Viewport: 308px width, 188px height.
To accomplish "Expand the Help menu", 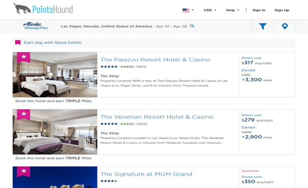I will pyautogui.click(x=233, y=10).
